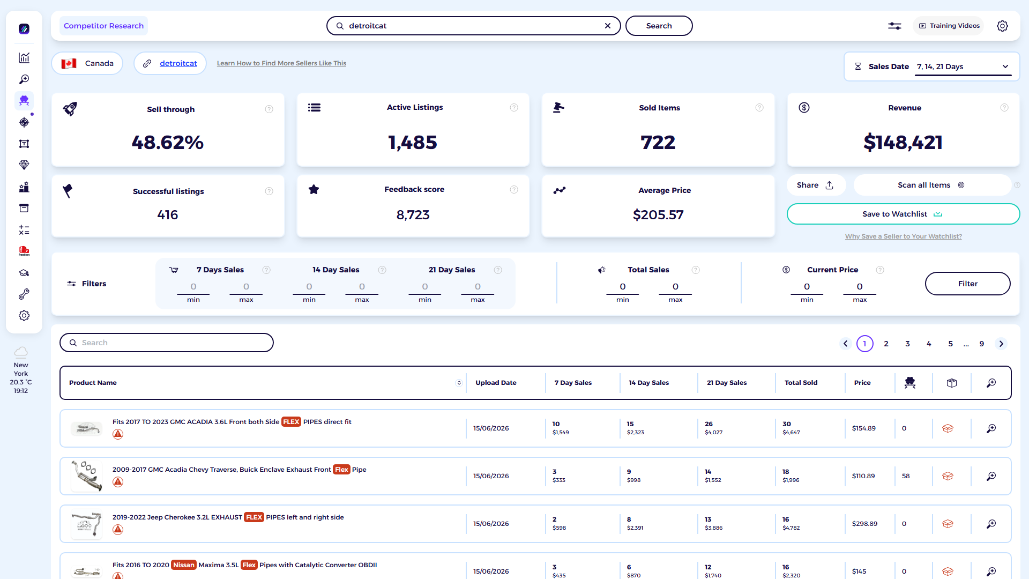
Task: Click Current Price max input
Action: [860, 287]
